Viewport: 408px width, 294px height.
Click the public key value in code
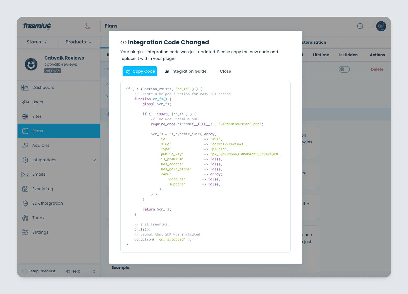tap(245, 154)
